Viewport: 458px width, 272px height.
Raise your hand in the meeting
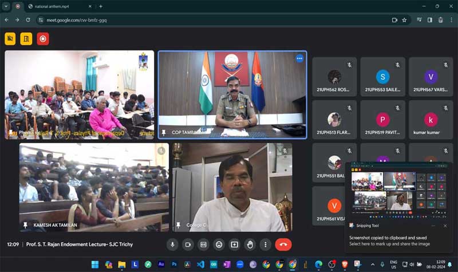(x=250, y=245)
